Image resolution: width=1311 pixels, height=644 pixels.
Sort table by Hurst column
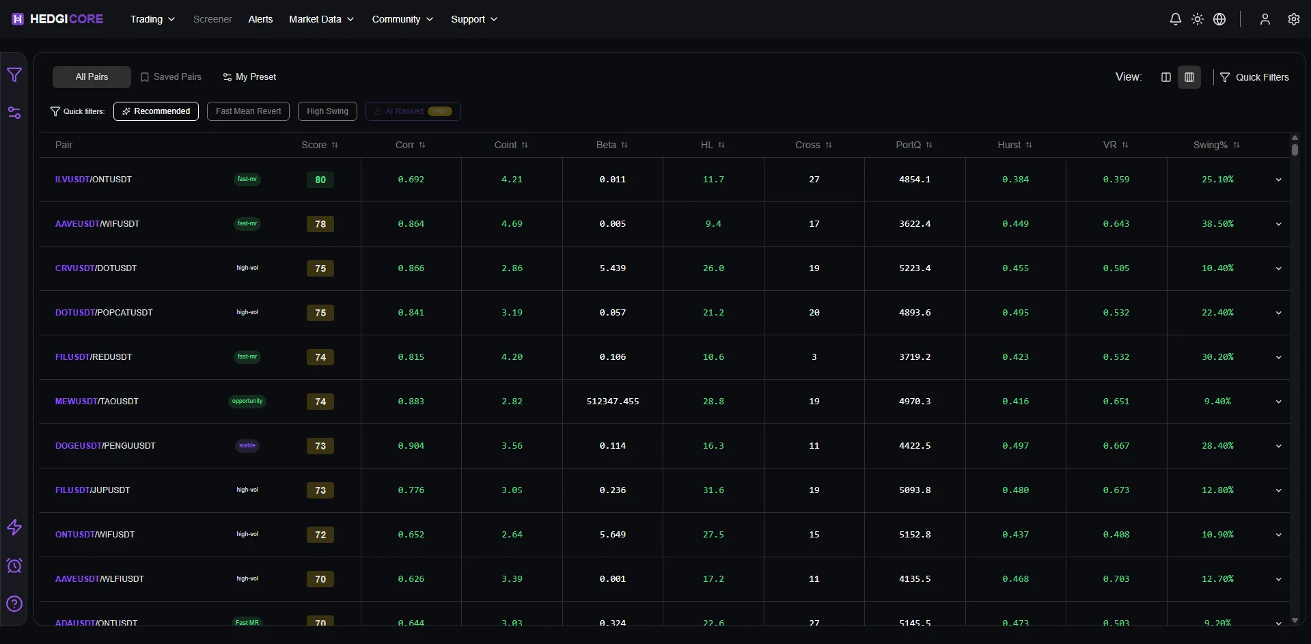(x=1015, y=145)
